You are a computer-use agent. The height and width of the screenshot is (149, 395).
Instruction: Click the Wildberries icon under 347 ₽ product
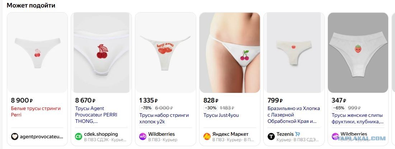(335, 136)
